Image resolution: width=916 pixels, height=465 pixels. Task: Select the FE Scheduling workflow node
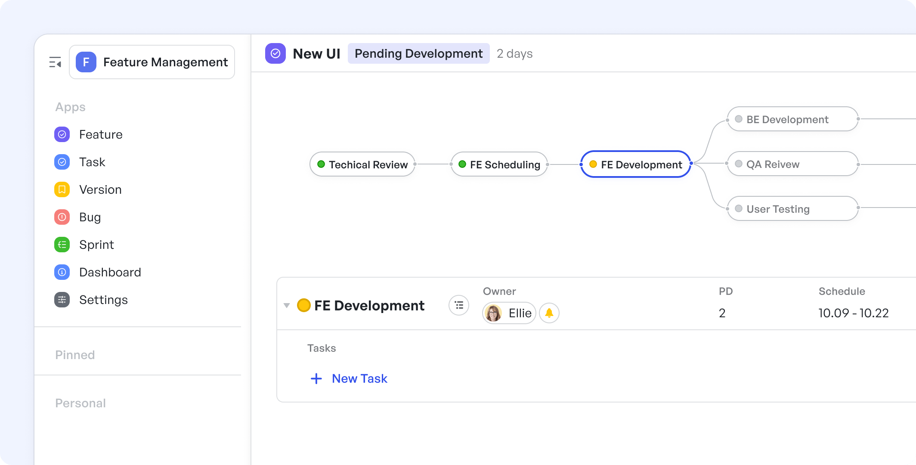click(499, 164)
